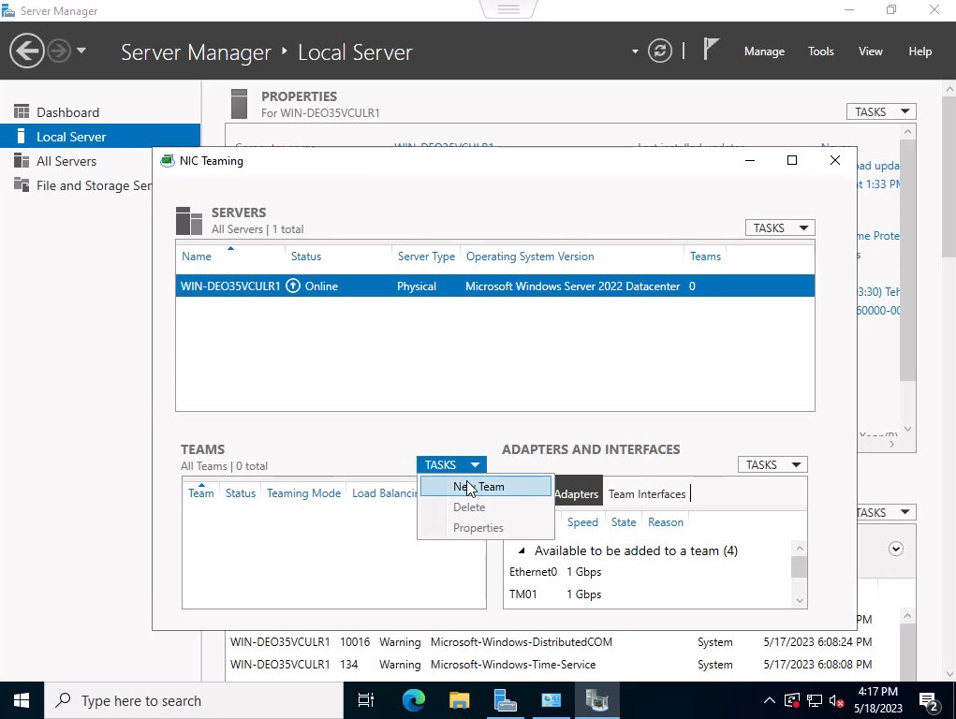Open the View menu
This screenshot has width=956, height=719.
point(870,51)
